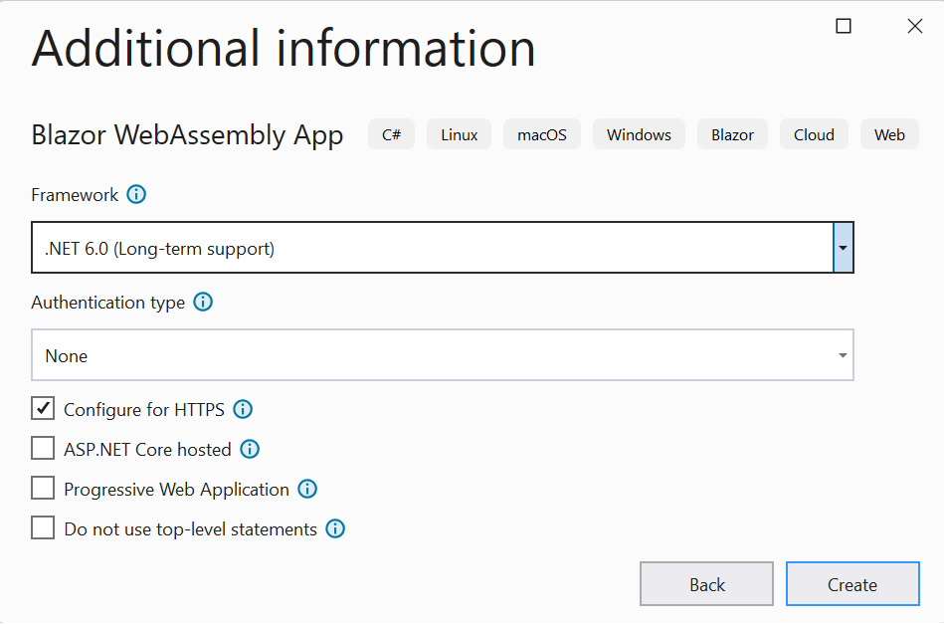944x624 pixels.
Task: Expand the Framework dropdown arrow
Action: 843,248
